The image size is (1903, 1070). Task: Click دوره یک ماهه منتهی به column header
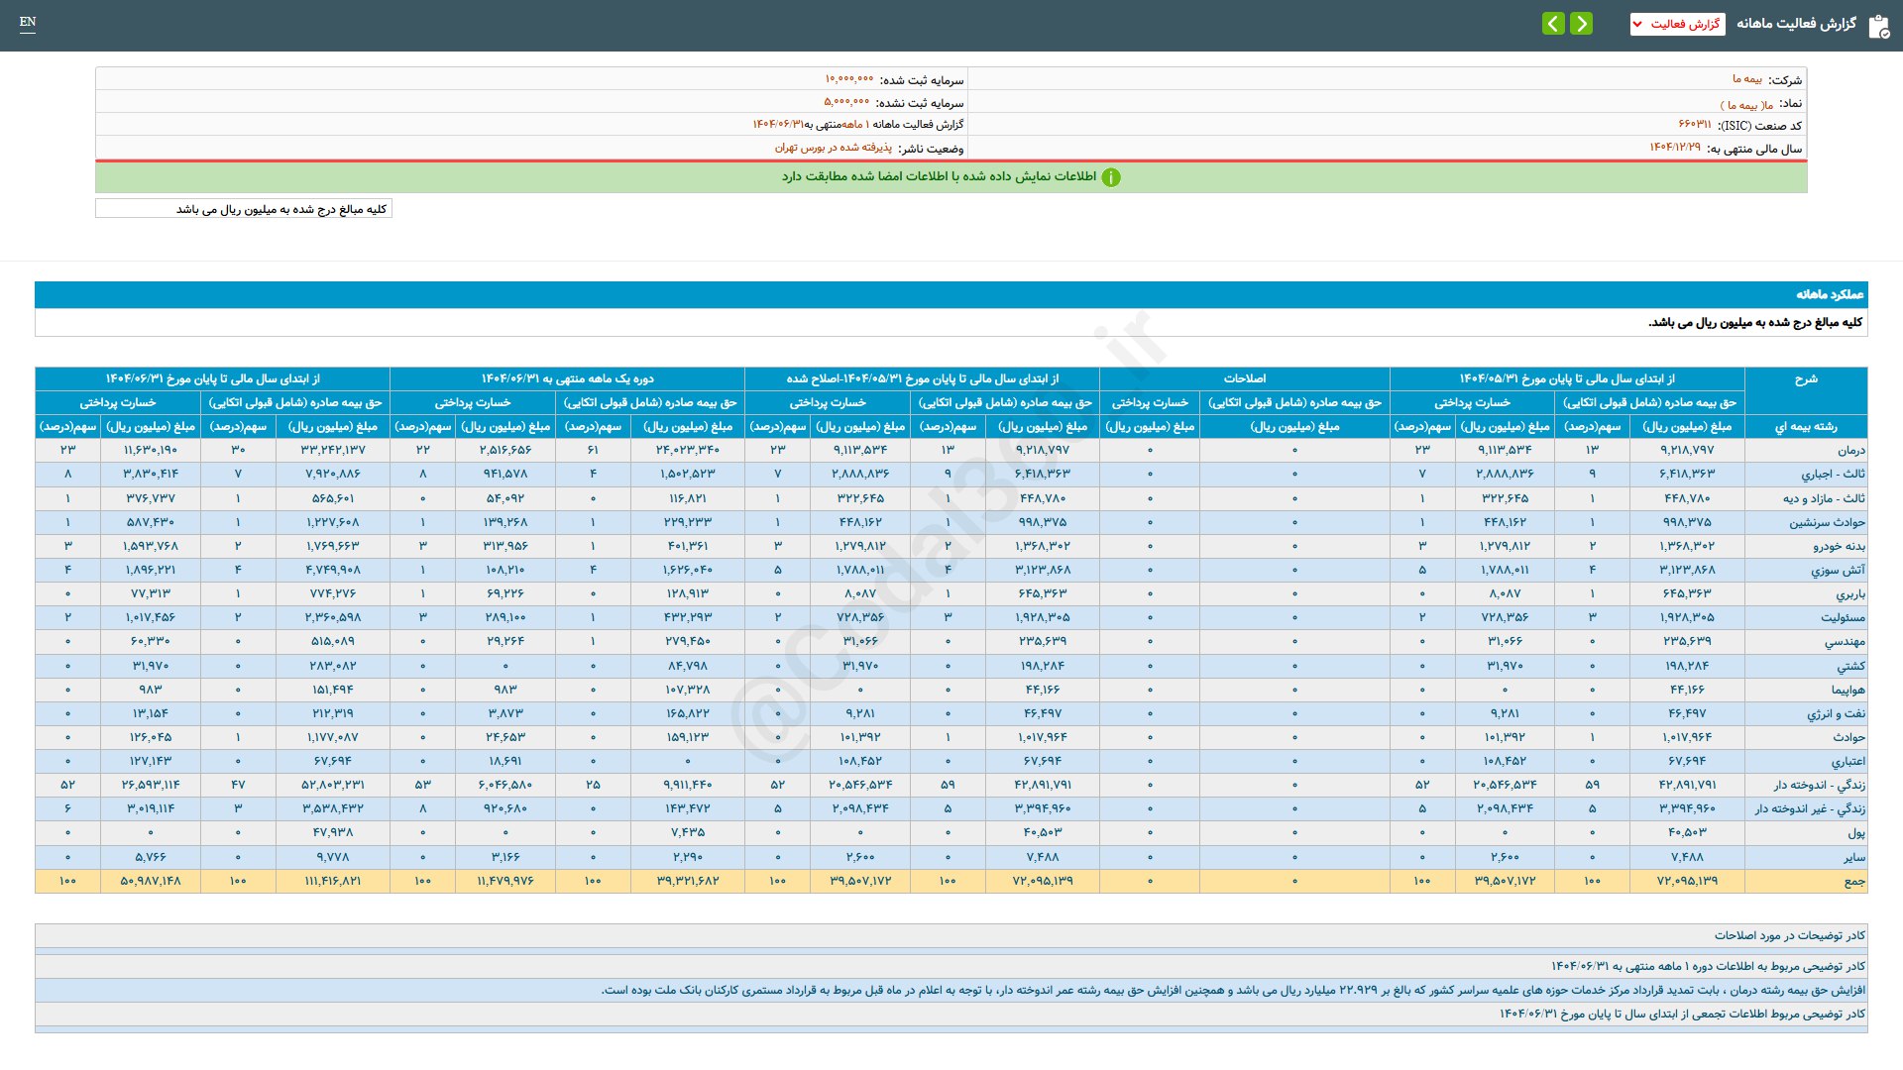coord(567,378)
